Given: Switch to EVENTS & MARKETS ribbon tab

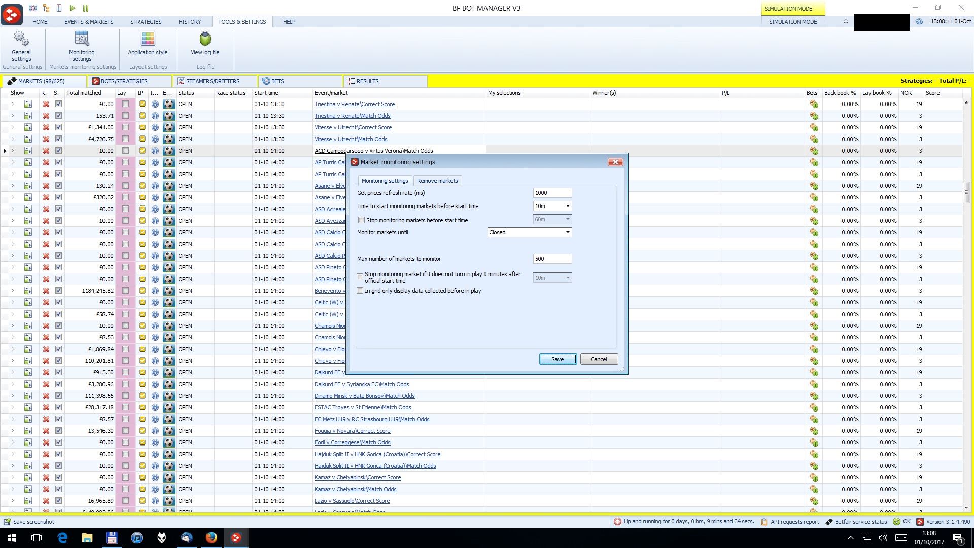Looking at the screenshot, I should (89, 22).
